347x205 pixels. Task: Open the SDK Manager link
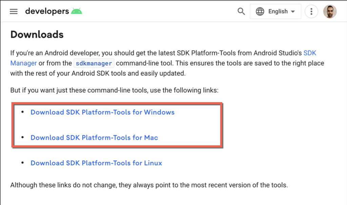click(24, 63)
